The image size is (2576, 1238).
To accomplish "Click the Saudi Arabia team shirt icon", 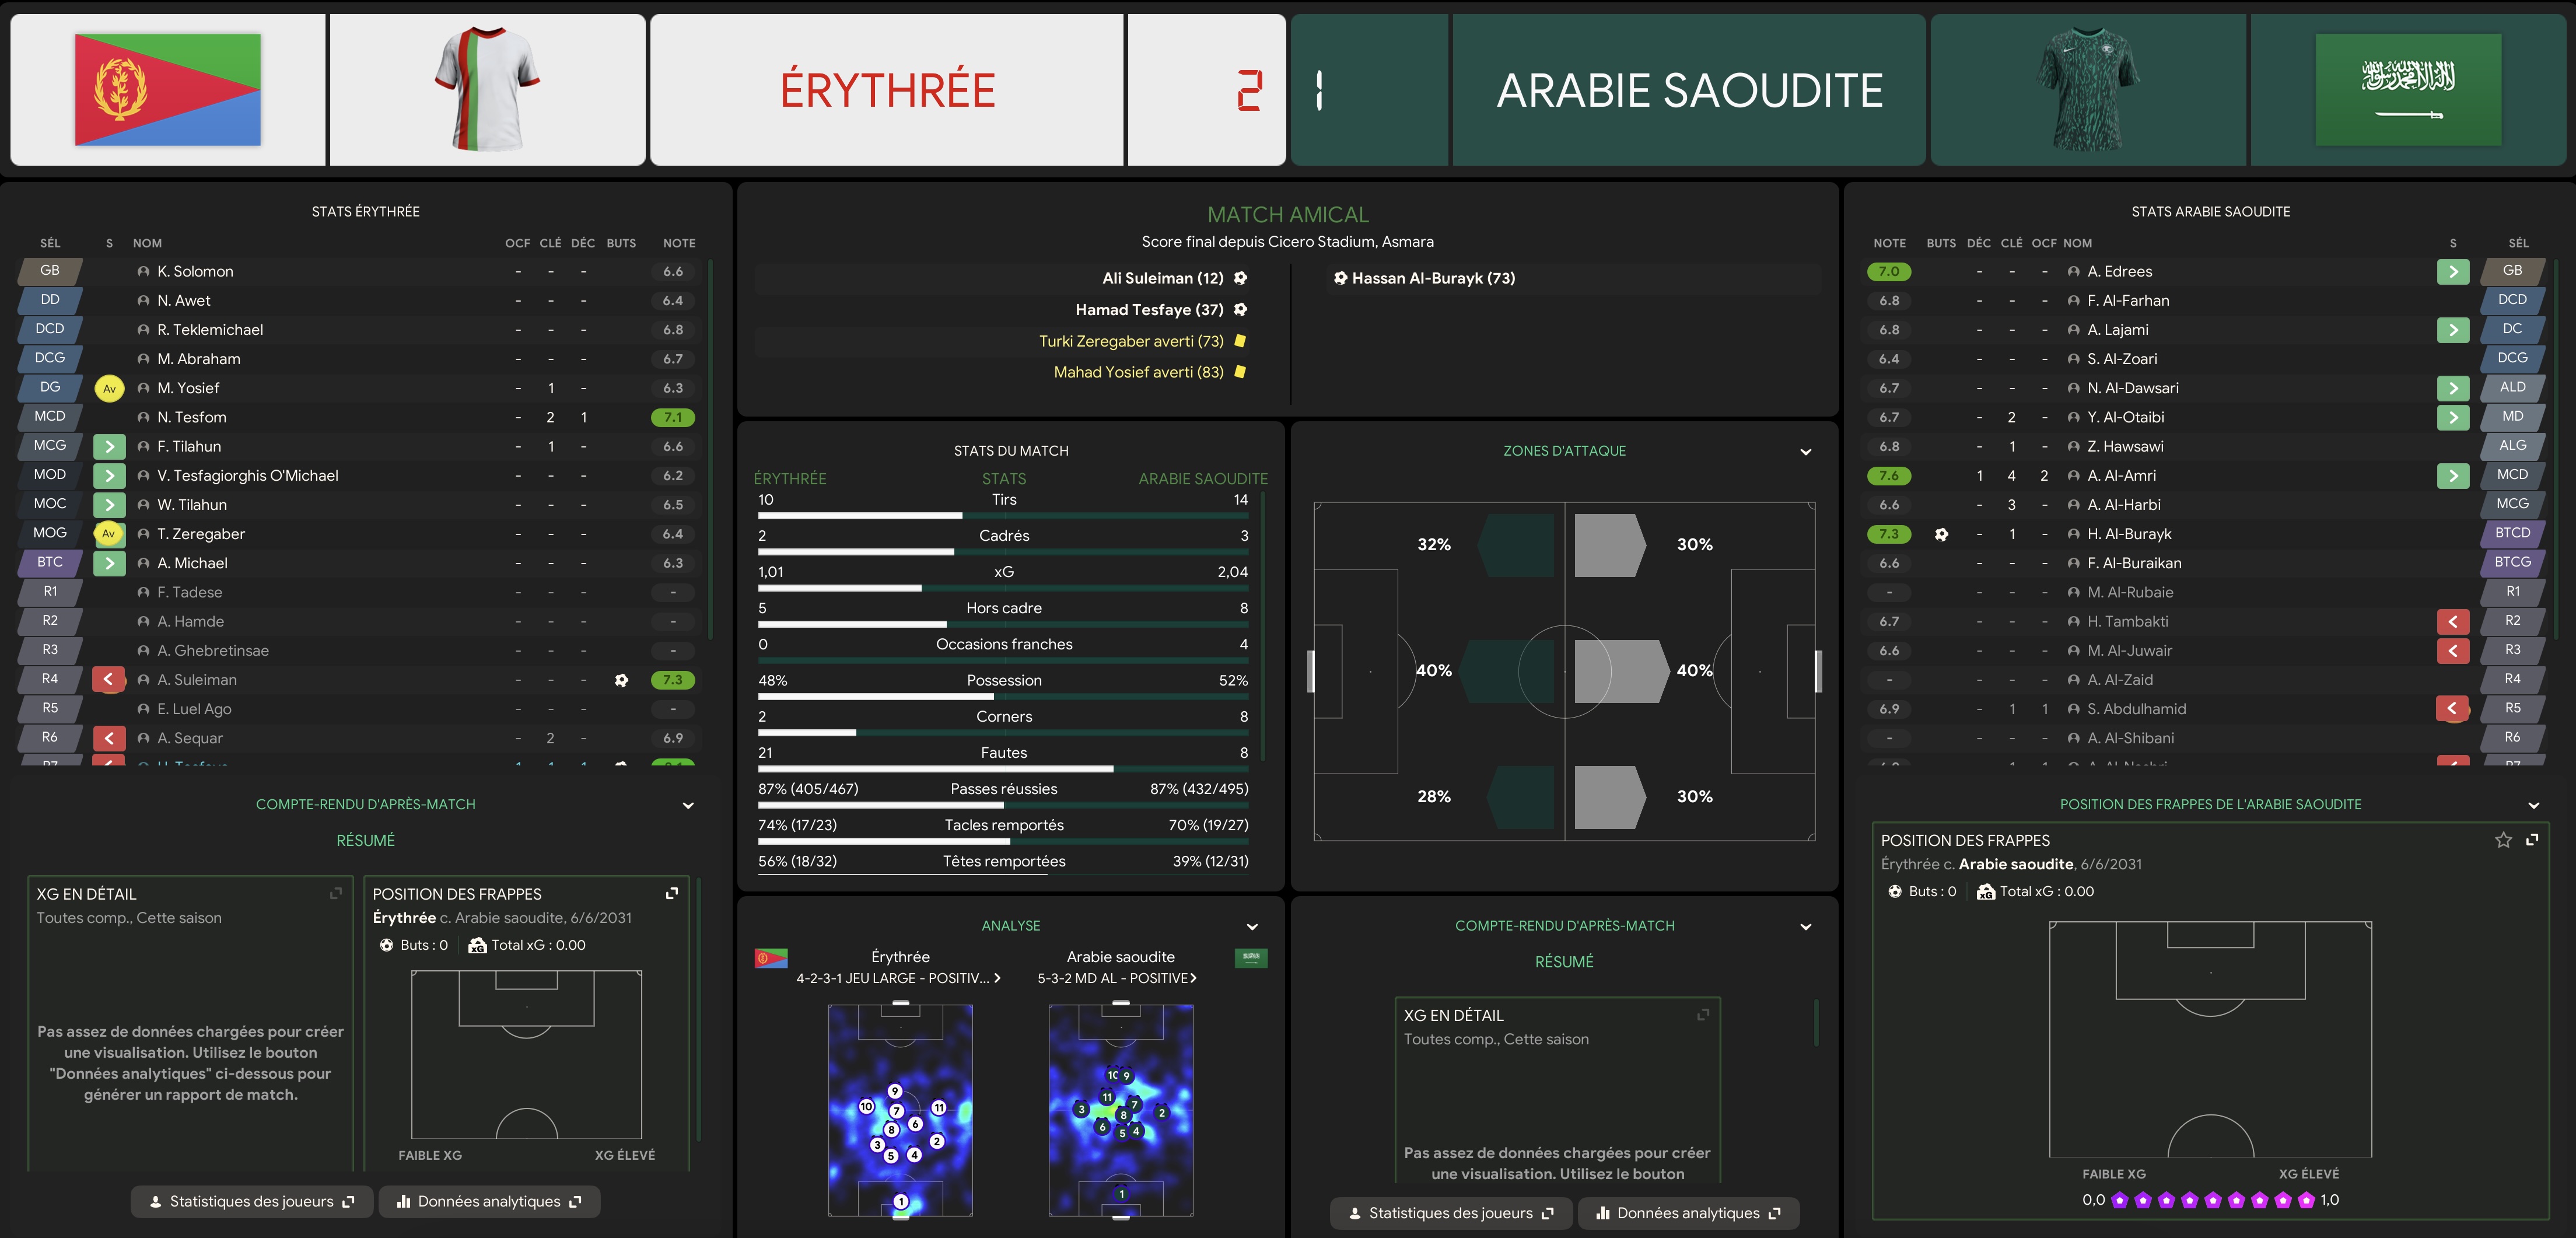I will click(x=2088, y=90).
